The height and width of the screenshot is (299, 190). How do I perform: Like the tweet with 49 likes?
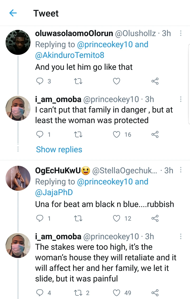pyautogui.click(x=117, y=293)
